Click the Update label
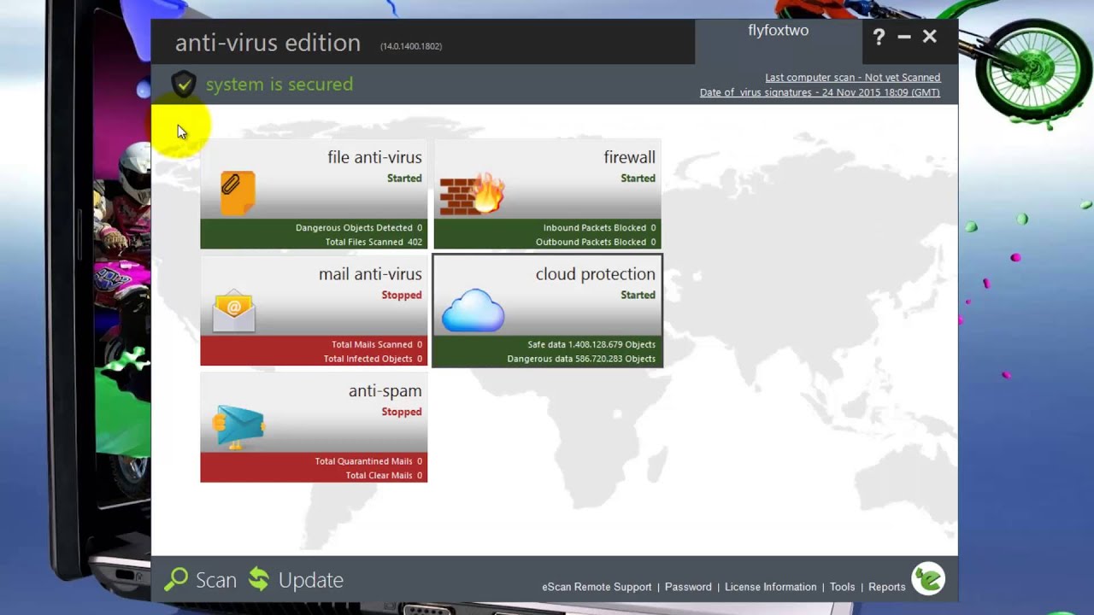1094x615 pixels. tap(311, 580)
